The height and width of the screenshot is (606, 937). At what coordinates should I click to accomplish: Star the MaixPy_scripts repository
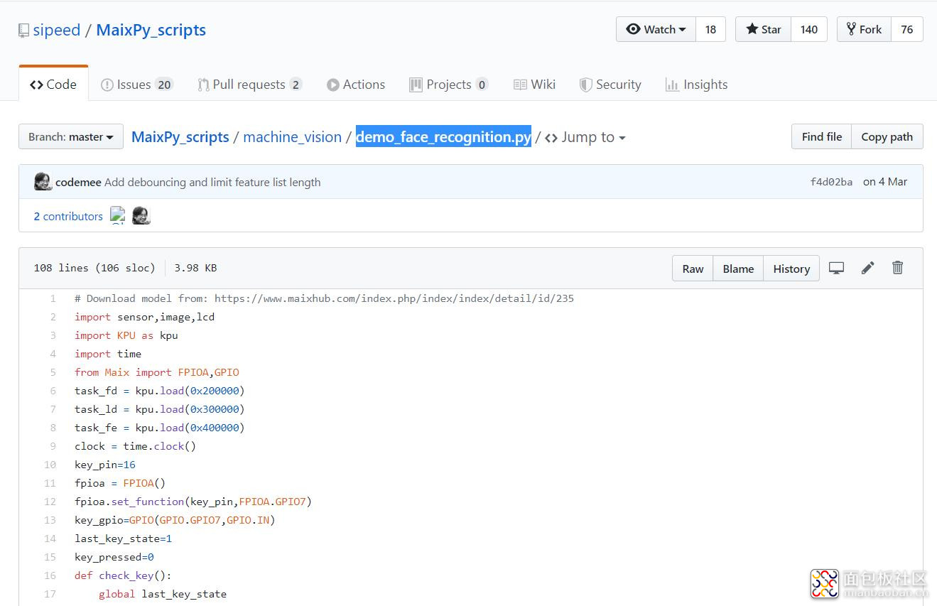point(763,29)
